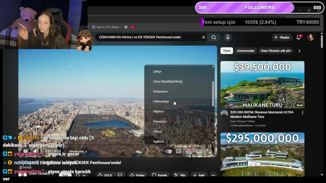
Task: Click the language menu scroll-up arrow
Action: (x=213, y=67)
